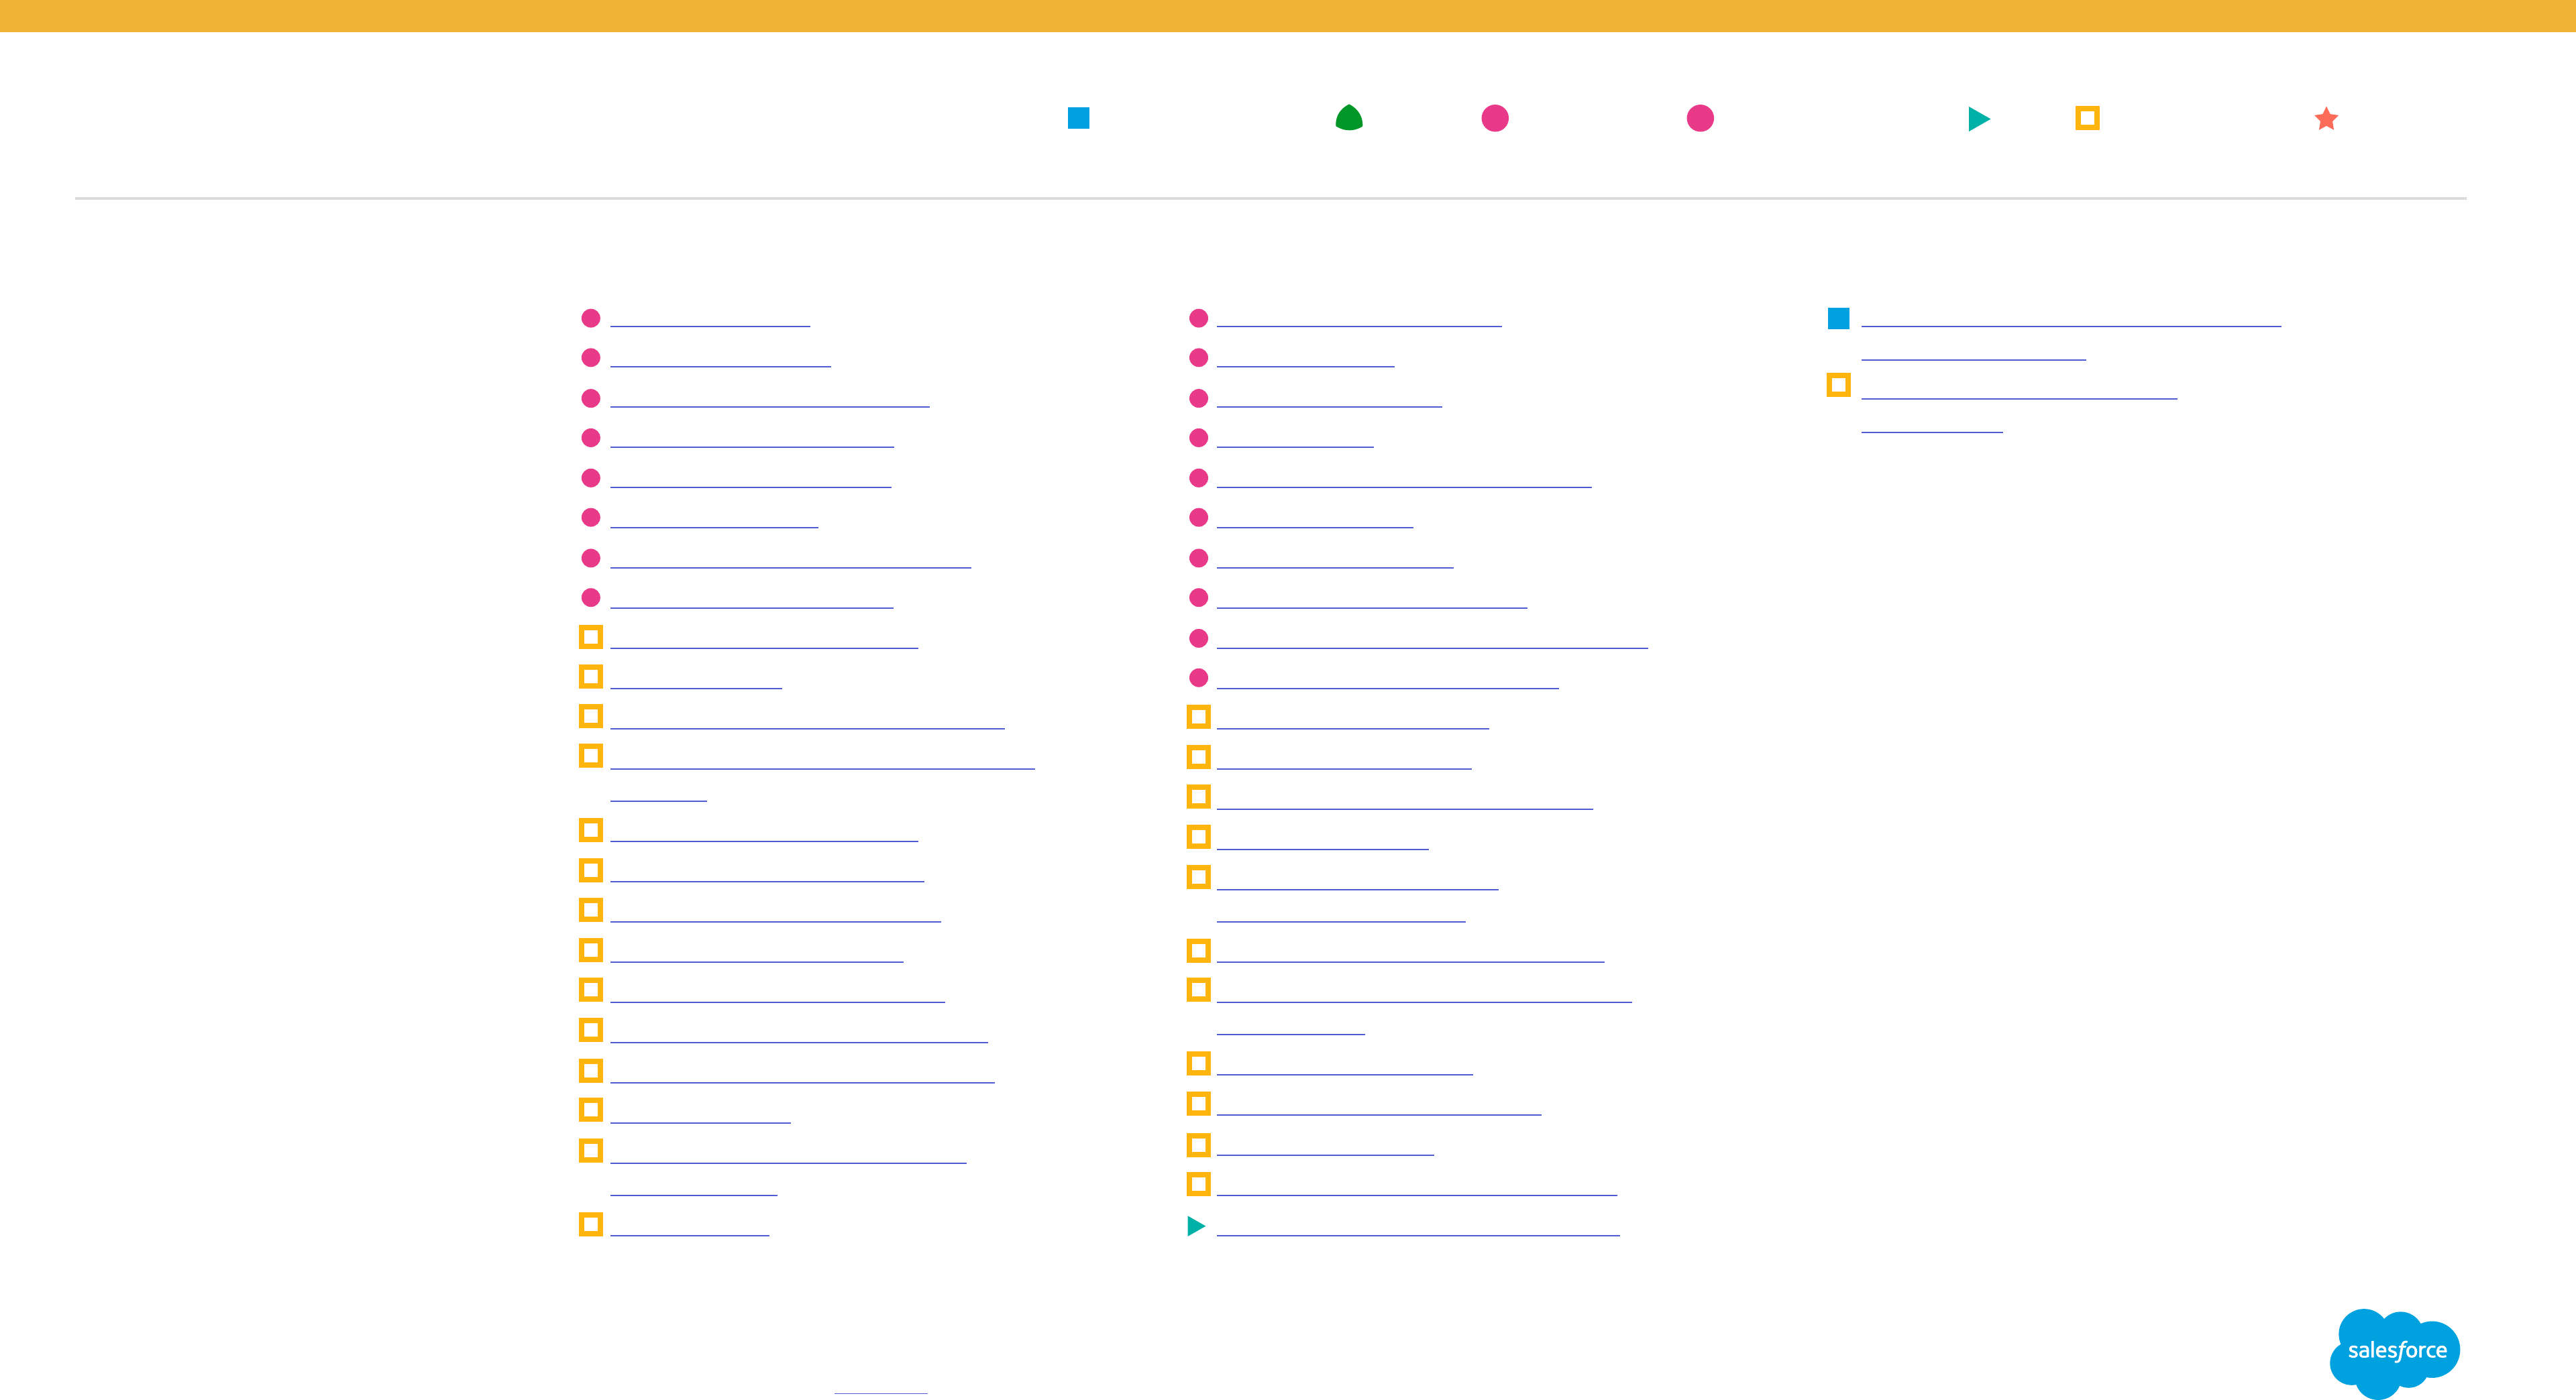
Task: Open the link beside the right column's blue square
Action: [x=2070, y=318]
